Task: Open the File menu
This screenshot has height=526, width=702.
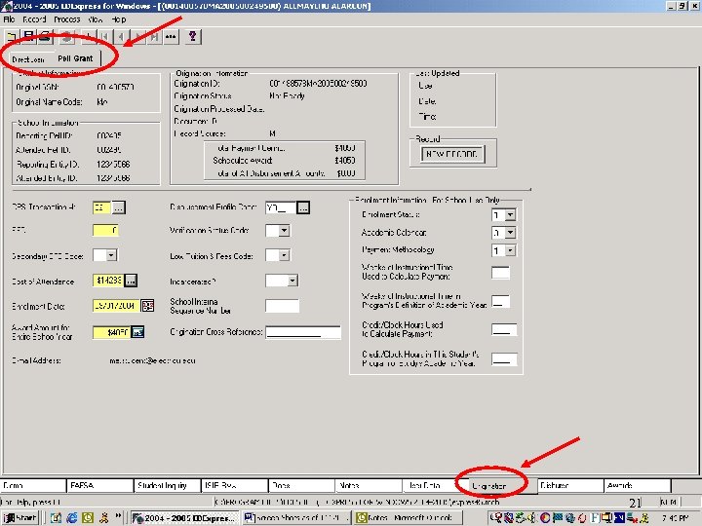Action: [x=9, y=19]
